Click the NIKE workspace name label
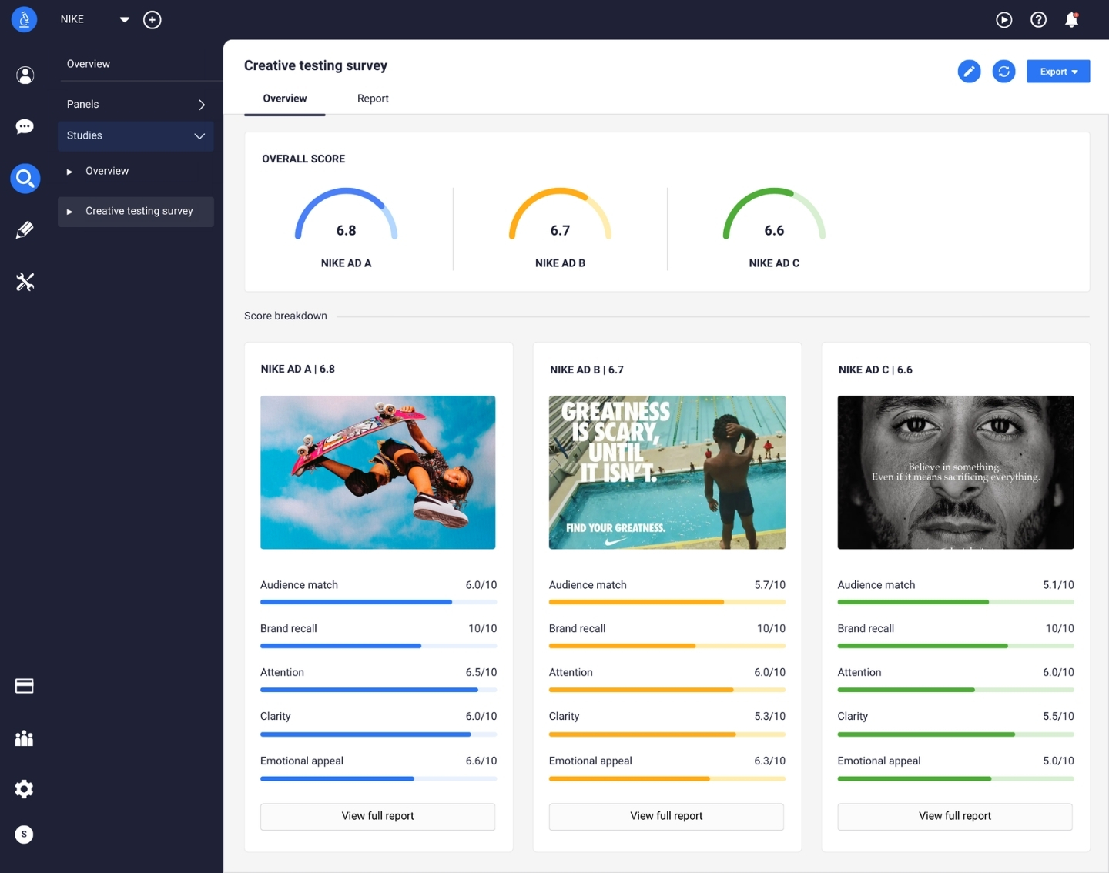Screen dimensions: 1109x873 click(72, 20)
